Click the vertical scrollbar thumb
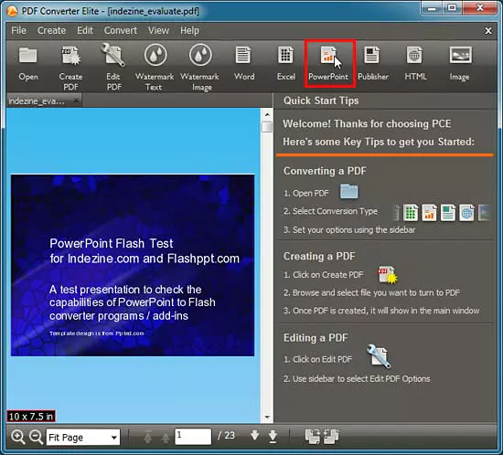 267,127
